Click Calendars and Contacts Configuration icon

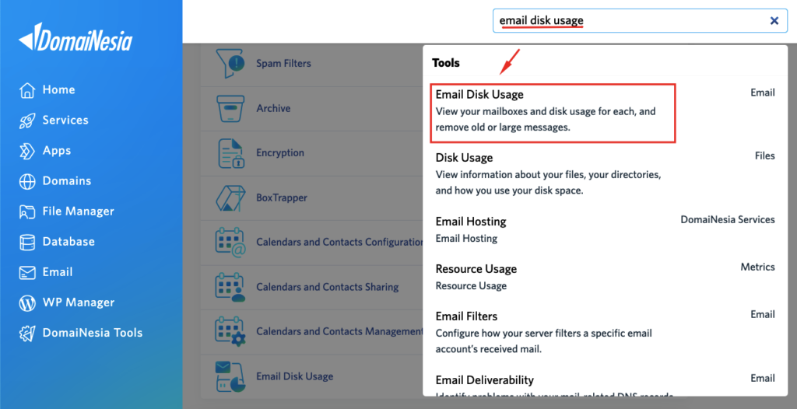tap(230, 243)
